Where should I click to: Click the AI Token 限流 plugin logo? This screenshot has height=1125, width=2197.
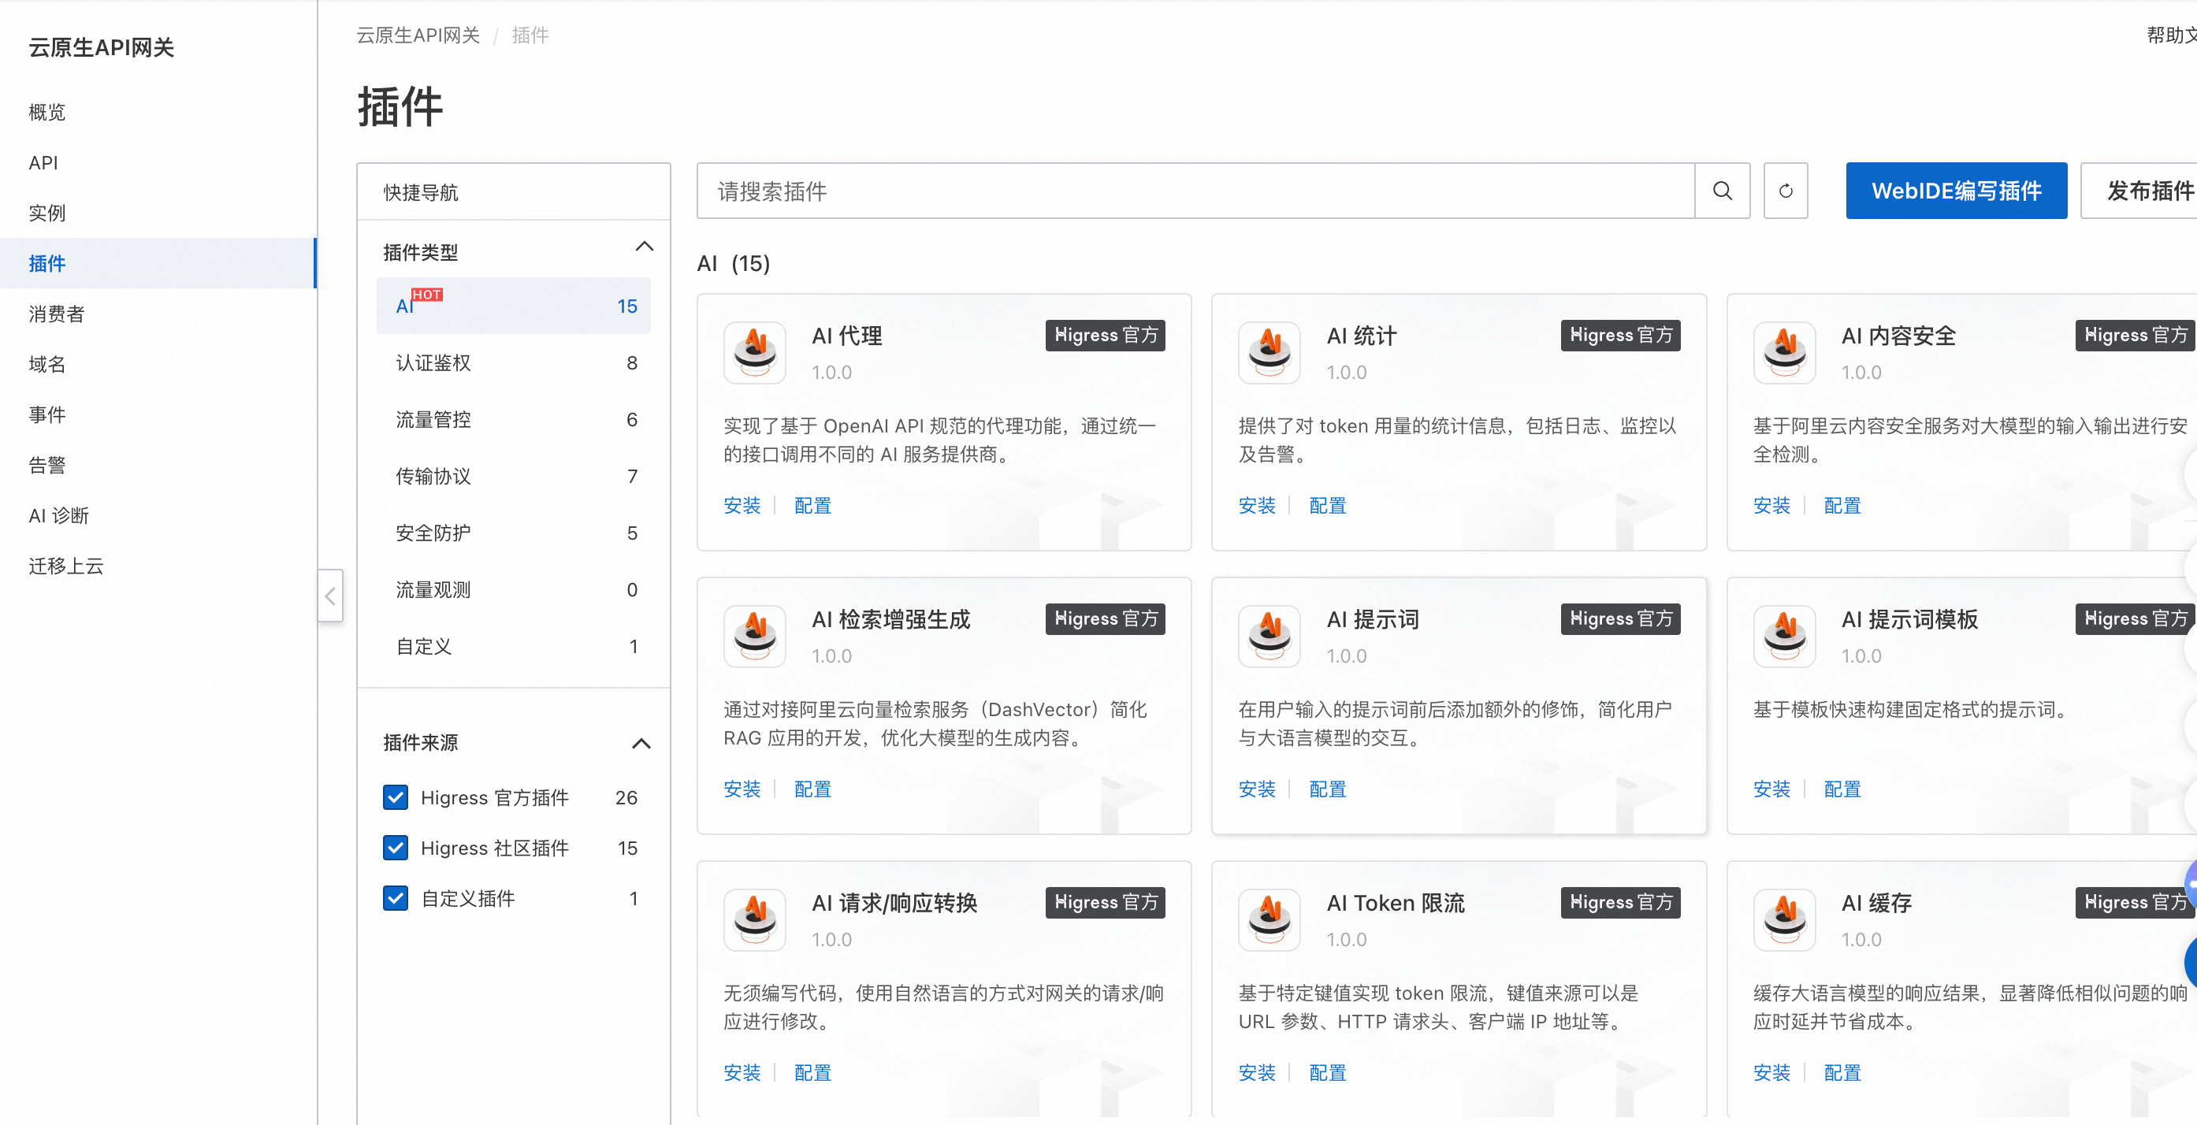[1269, 919]
